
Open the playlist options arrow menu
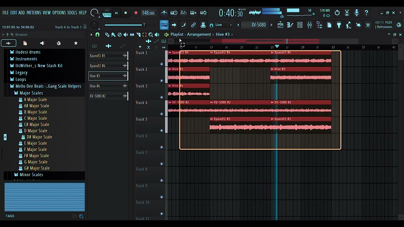click(x=92, y=35)
